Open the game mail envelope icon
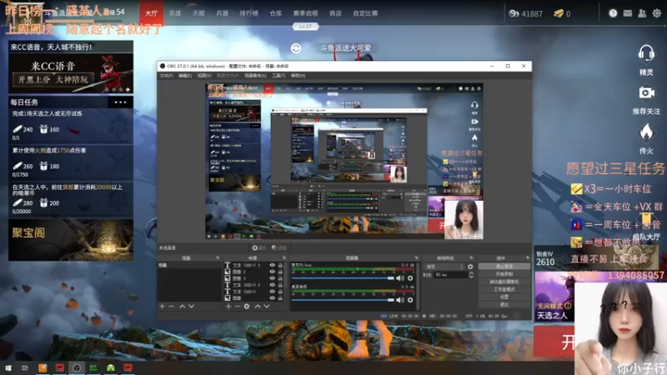 click(x=628, y=13)
